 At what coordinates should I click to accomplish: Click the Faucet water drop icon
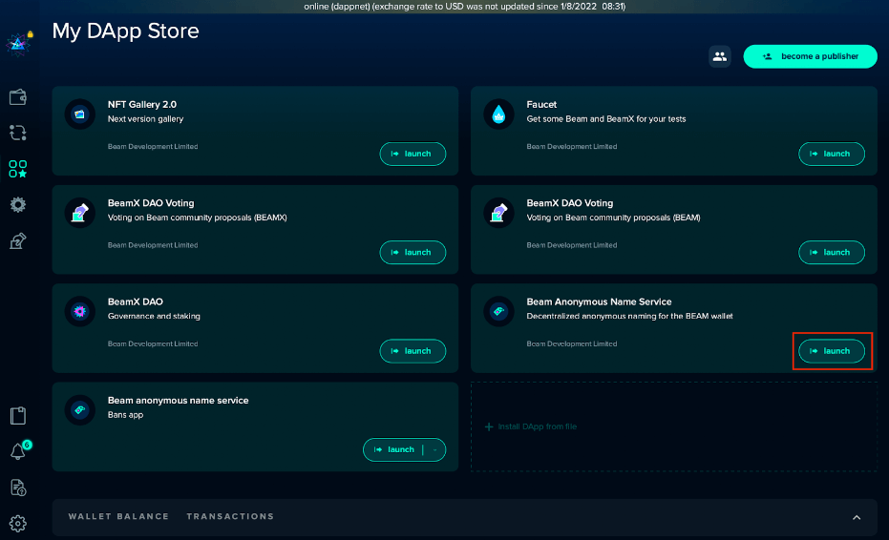[497, 114]
